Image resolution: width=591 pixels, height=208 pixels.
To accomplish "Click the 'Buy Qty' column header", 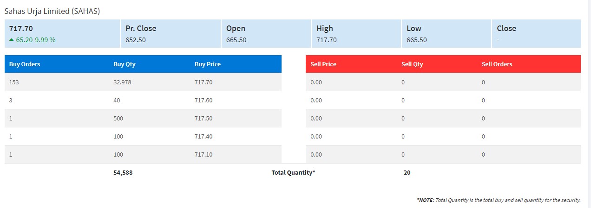I will 125,64.
